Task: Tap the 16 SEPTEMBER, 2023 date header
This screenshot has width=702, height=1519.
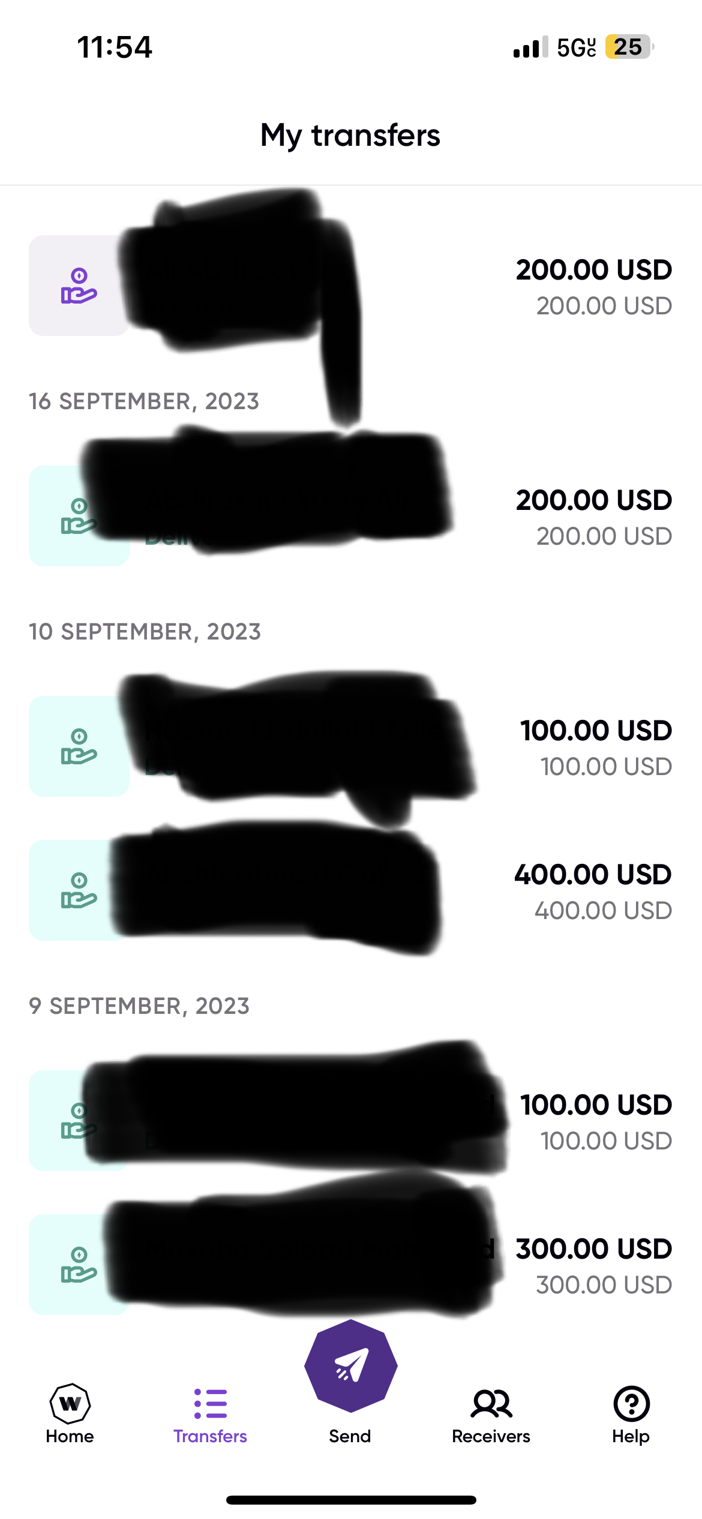Action: point(144,401)
